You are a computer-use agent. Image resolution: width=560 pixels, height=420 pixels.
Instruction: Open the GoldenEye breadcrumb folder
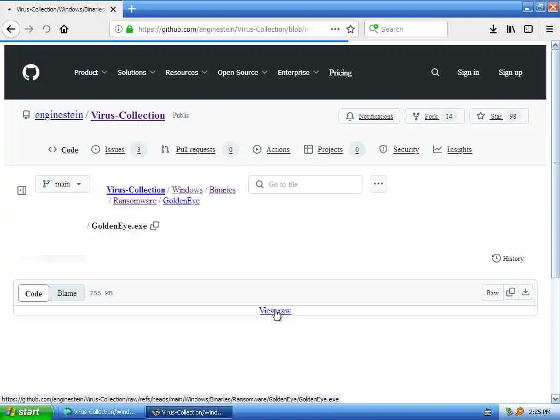coord(181,201)
